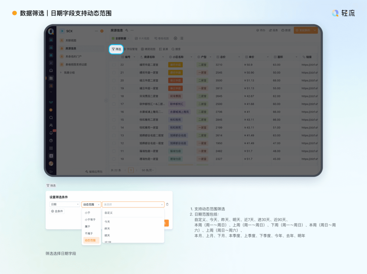Tick the checkbox for row 15
The height and width of the screenshot is (274, 367).
pos(114,120)
